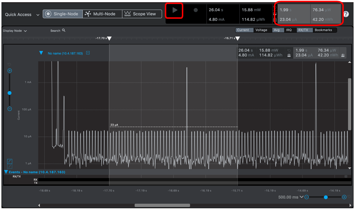355x210 pixels.
Task: Click the top bar 15.88 mW power value
Action: pyautogui.click(x=251, y=10)
